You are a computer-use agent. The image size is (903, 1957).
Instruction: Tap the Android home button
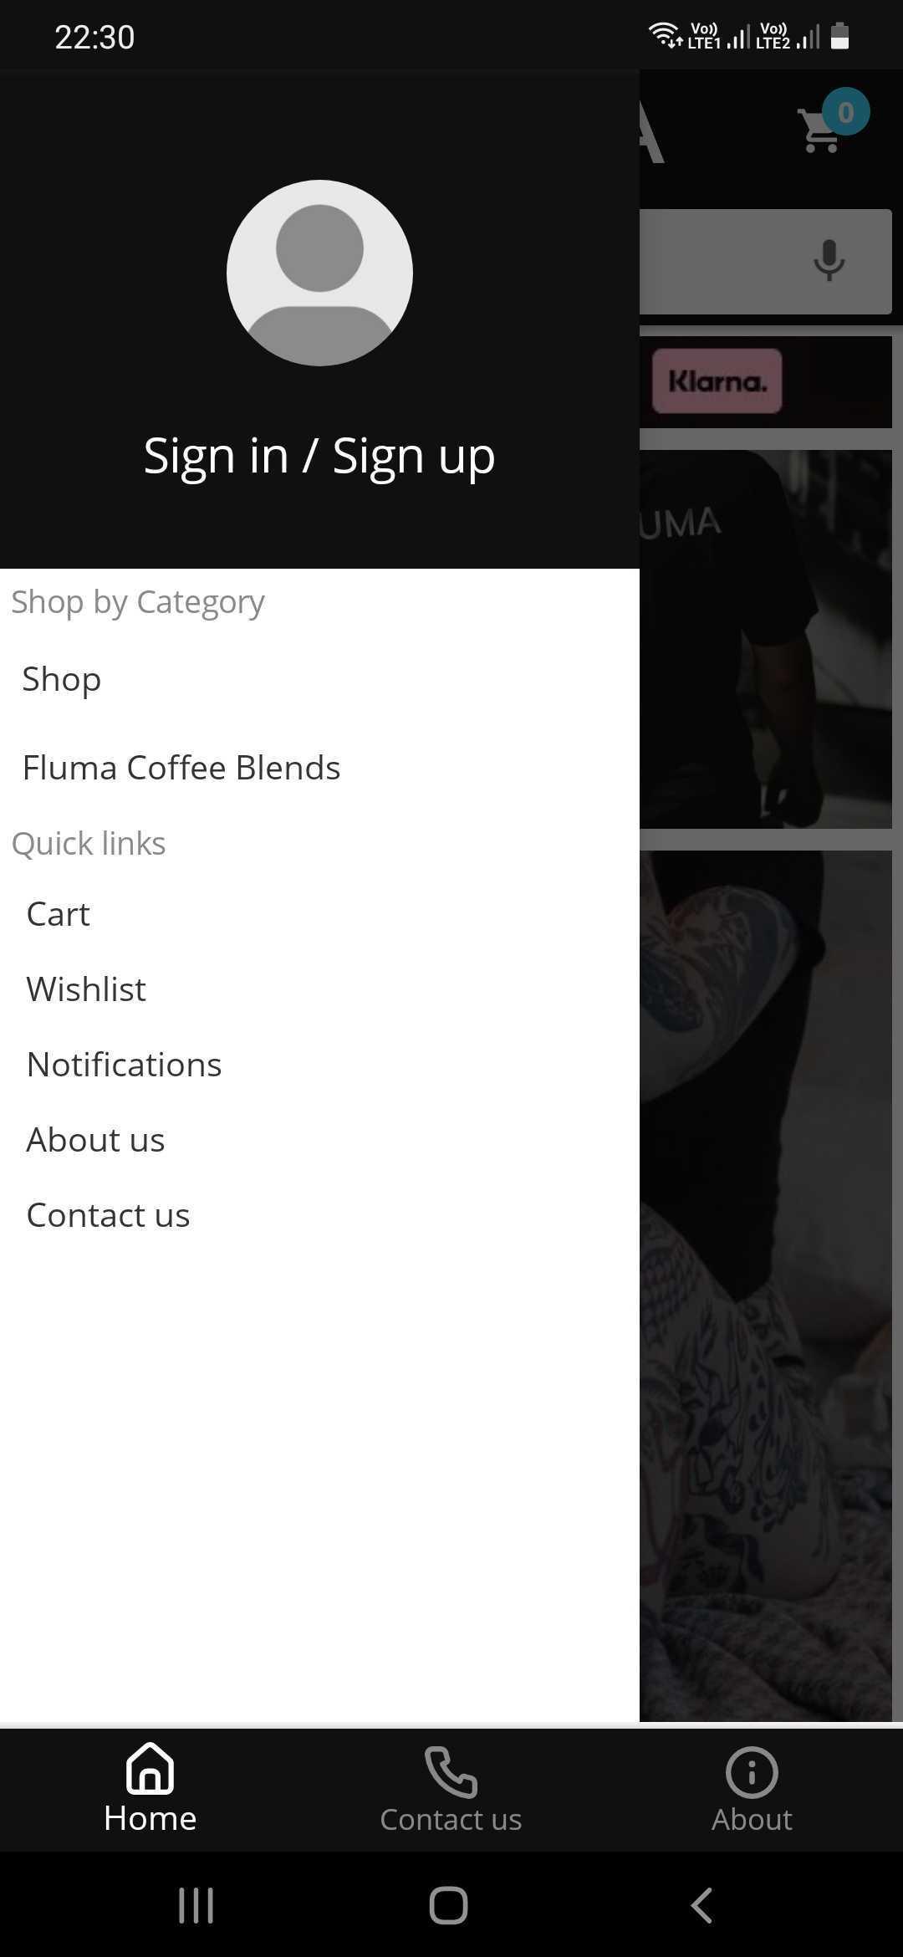(448, 1905)
